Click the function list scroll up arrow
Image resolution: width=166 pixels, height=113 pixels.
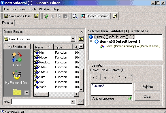point(81,46)
